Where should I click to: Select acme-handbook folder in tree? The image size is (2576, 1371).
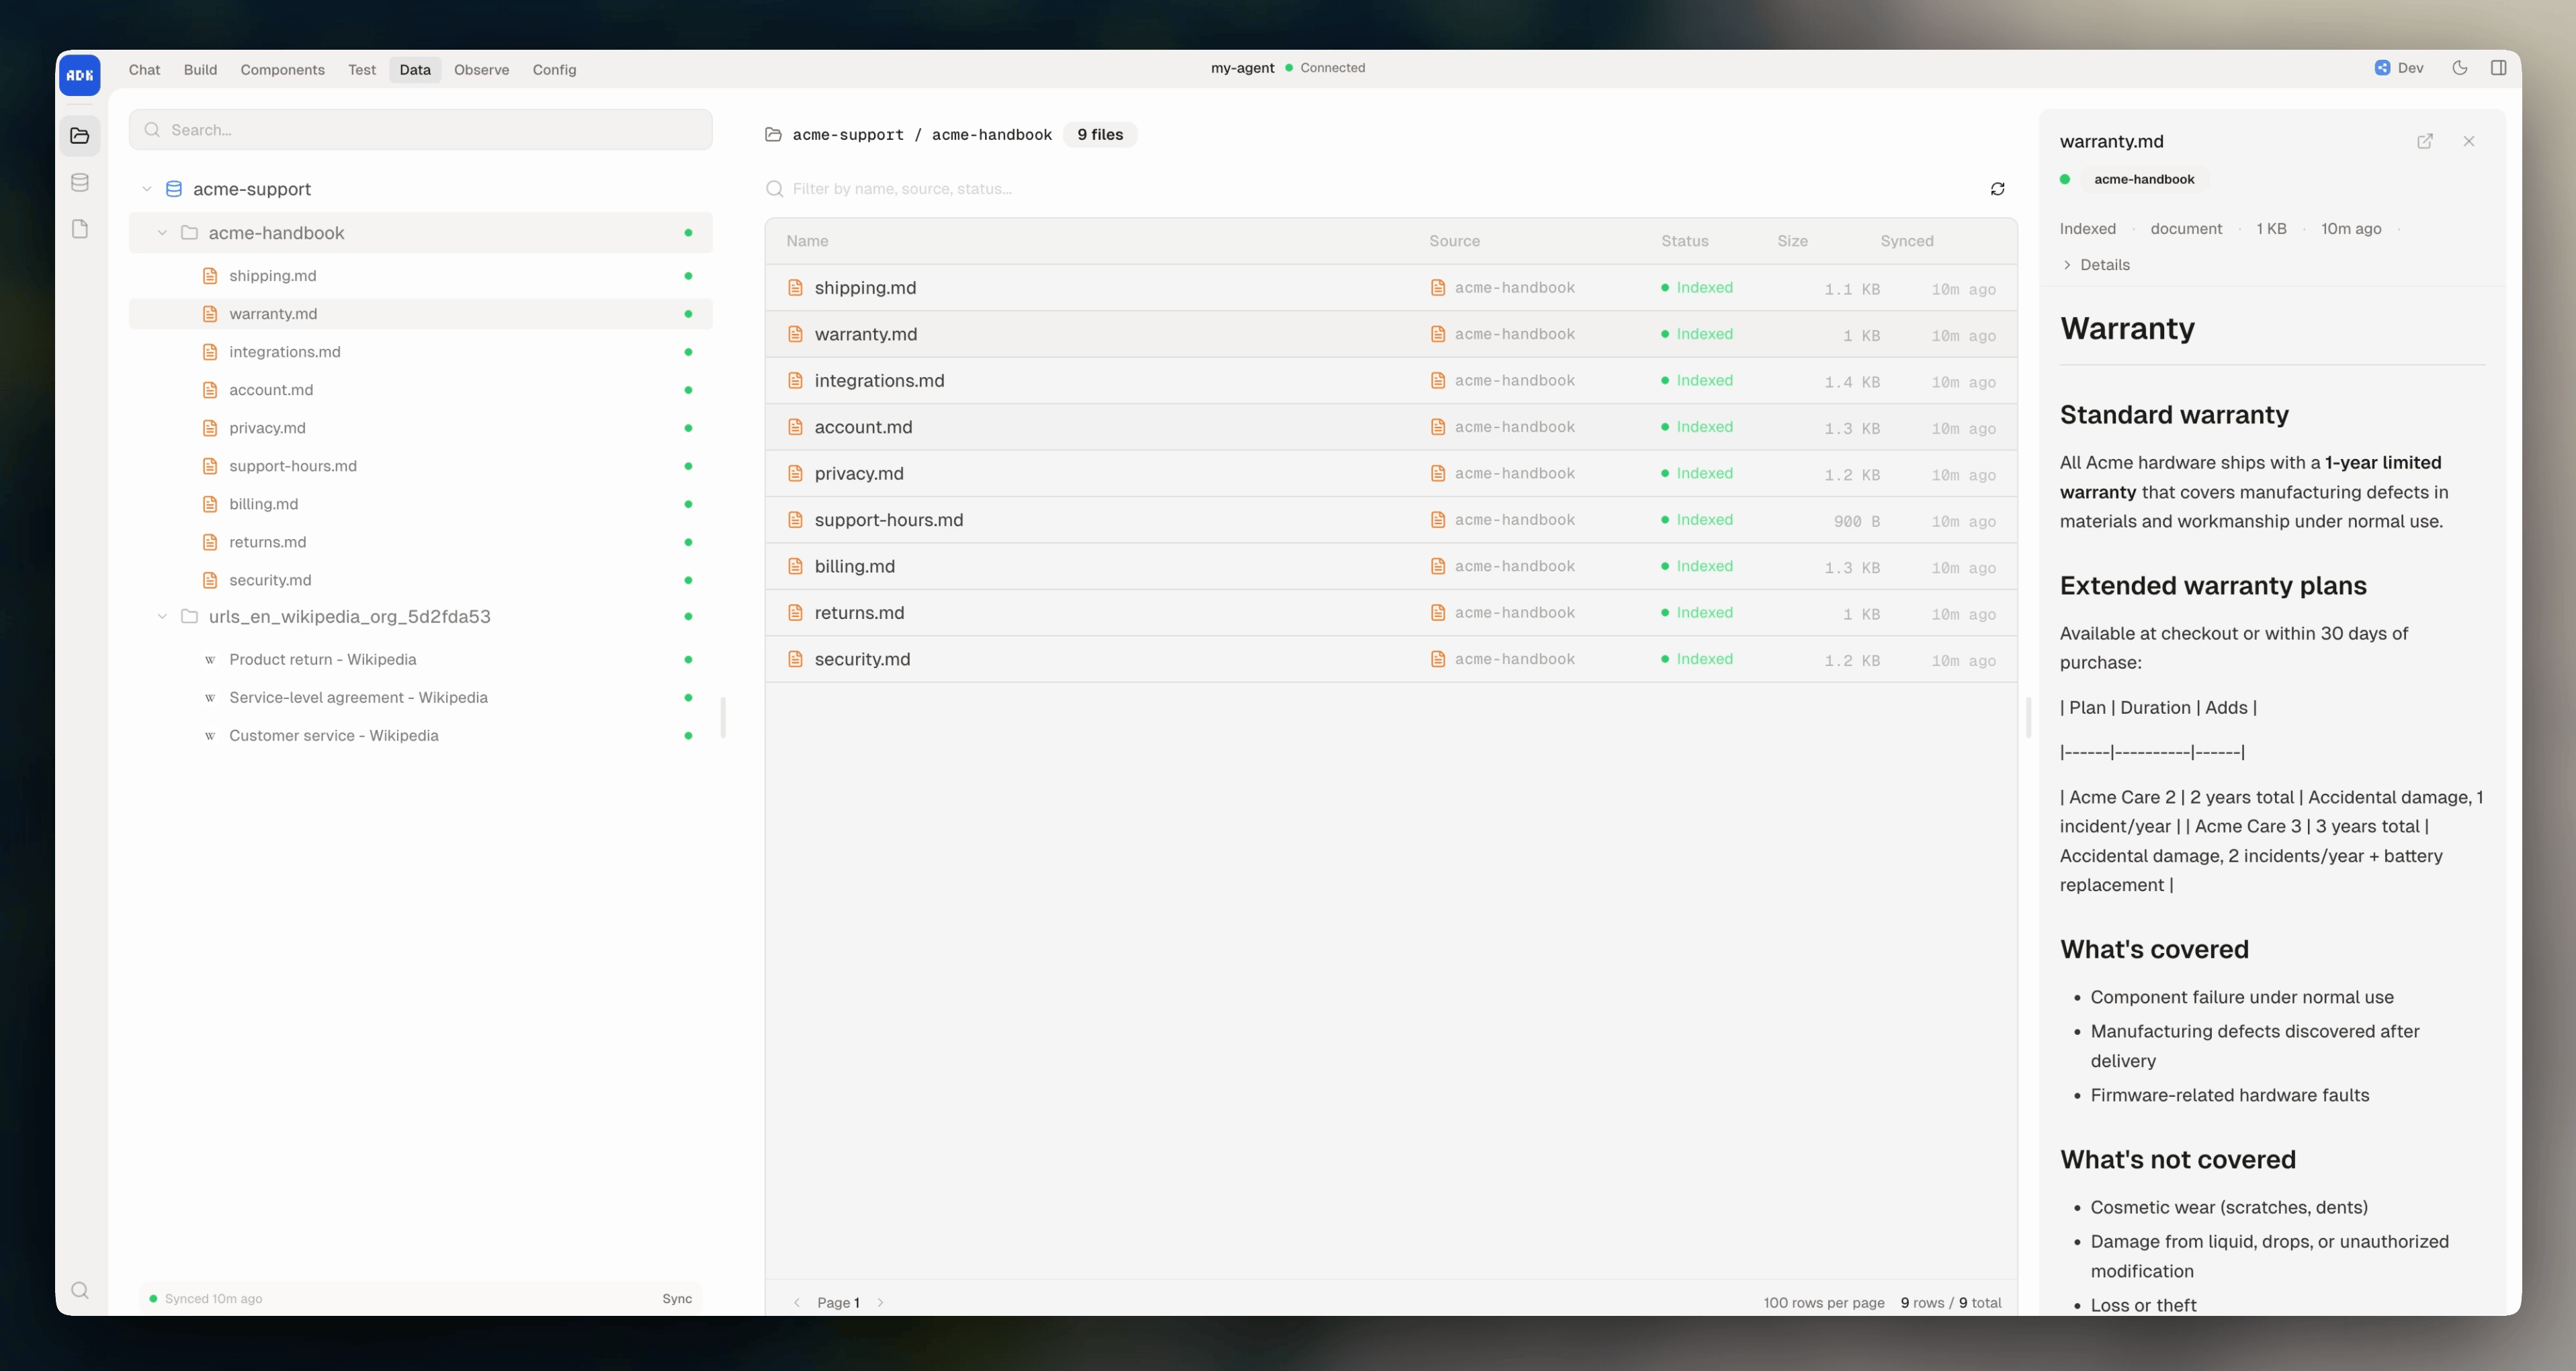tap(420, 233)
